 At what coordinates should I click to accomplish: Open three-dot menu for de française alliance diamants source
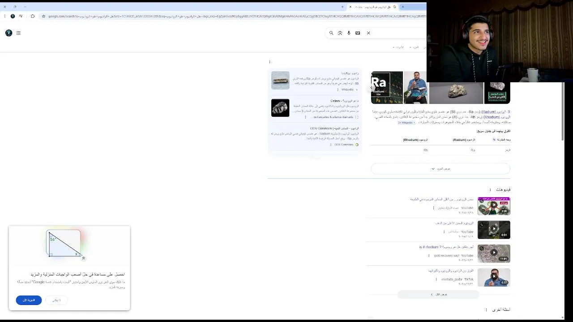pyautogui.click(x=306, y=117)
